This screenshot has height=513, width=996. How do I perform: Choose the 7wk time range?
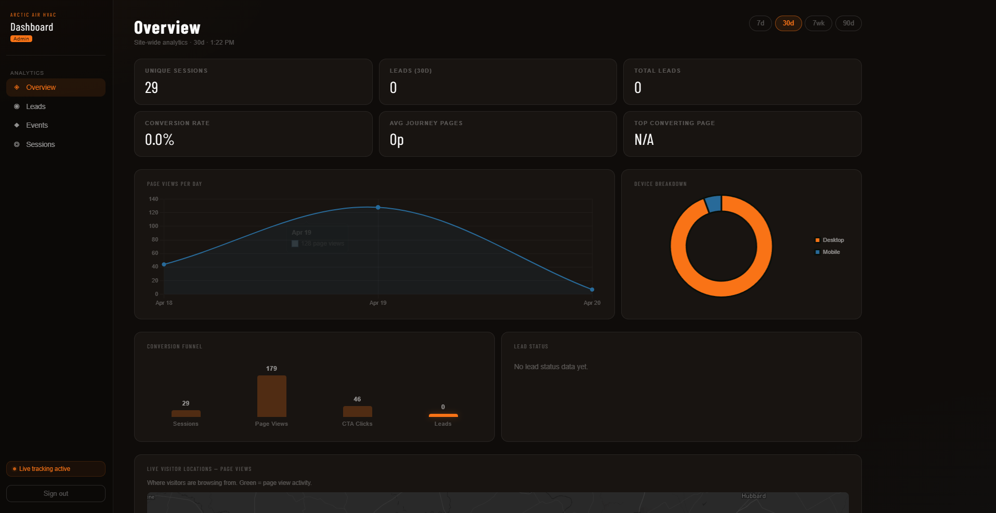[x=818, y=23]
